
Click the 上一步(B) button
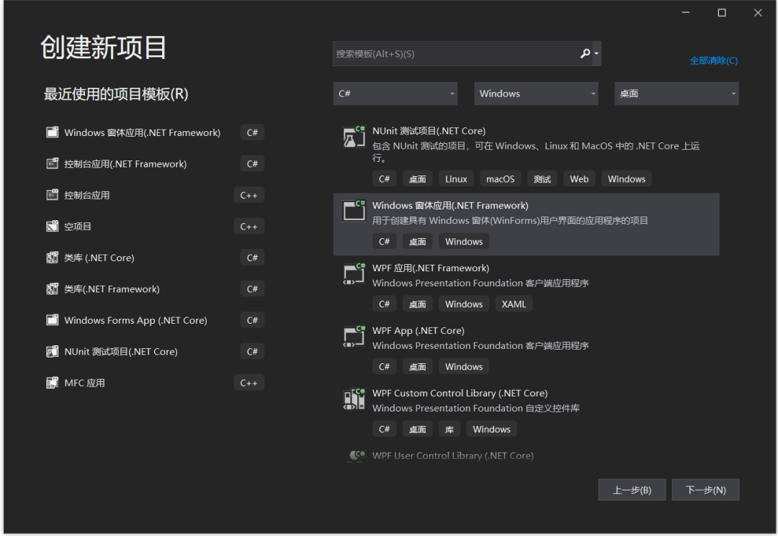[x=632, y=490]
